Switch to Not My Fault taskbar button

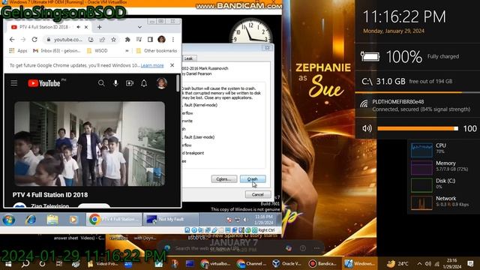click(x=171, y=220)
